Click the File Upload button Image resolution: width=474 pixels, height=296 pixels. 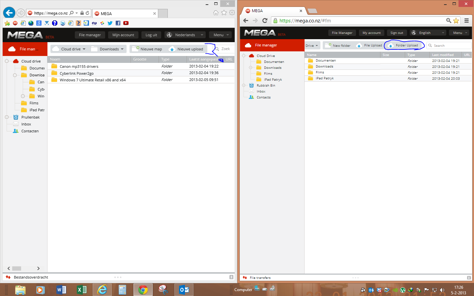click(369, 45)
